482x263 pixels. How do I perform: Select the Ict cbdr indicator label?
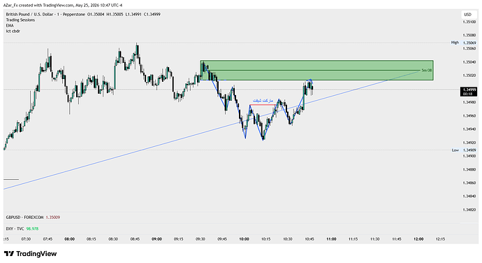click(x=13, y=31)
